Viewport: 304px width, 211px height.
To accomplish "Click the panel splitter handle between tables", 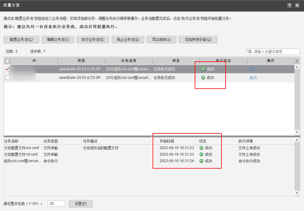I will (152, 137).
